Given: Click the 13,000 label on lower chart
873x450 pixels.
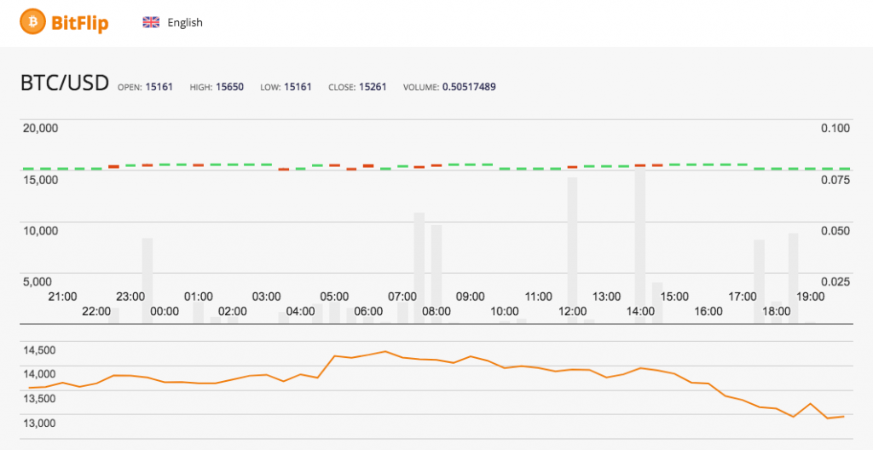Looking at the screenshot, I should [39, 424].
